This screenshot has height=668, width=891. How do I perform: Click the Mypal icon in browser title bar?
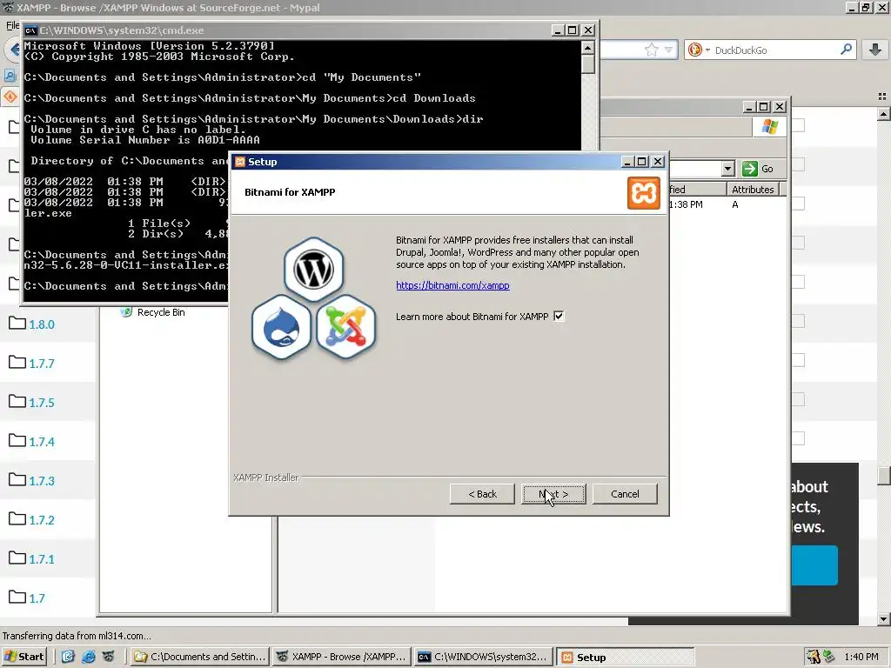click(8, 7)
